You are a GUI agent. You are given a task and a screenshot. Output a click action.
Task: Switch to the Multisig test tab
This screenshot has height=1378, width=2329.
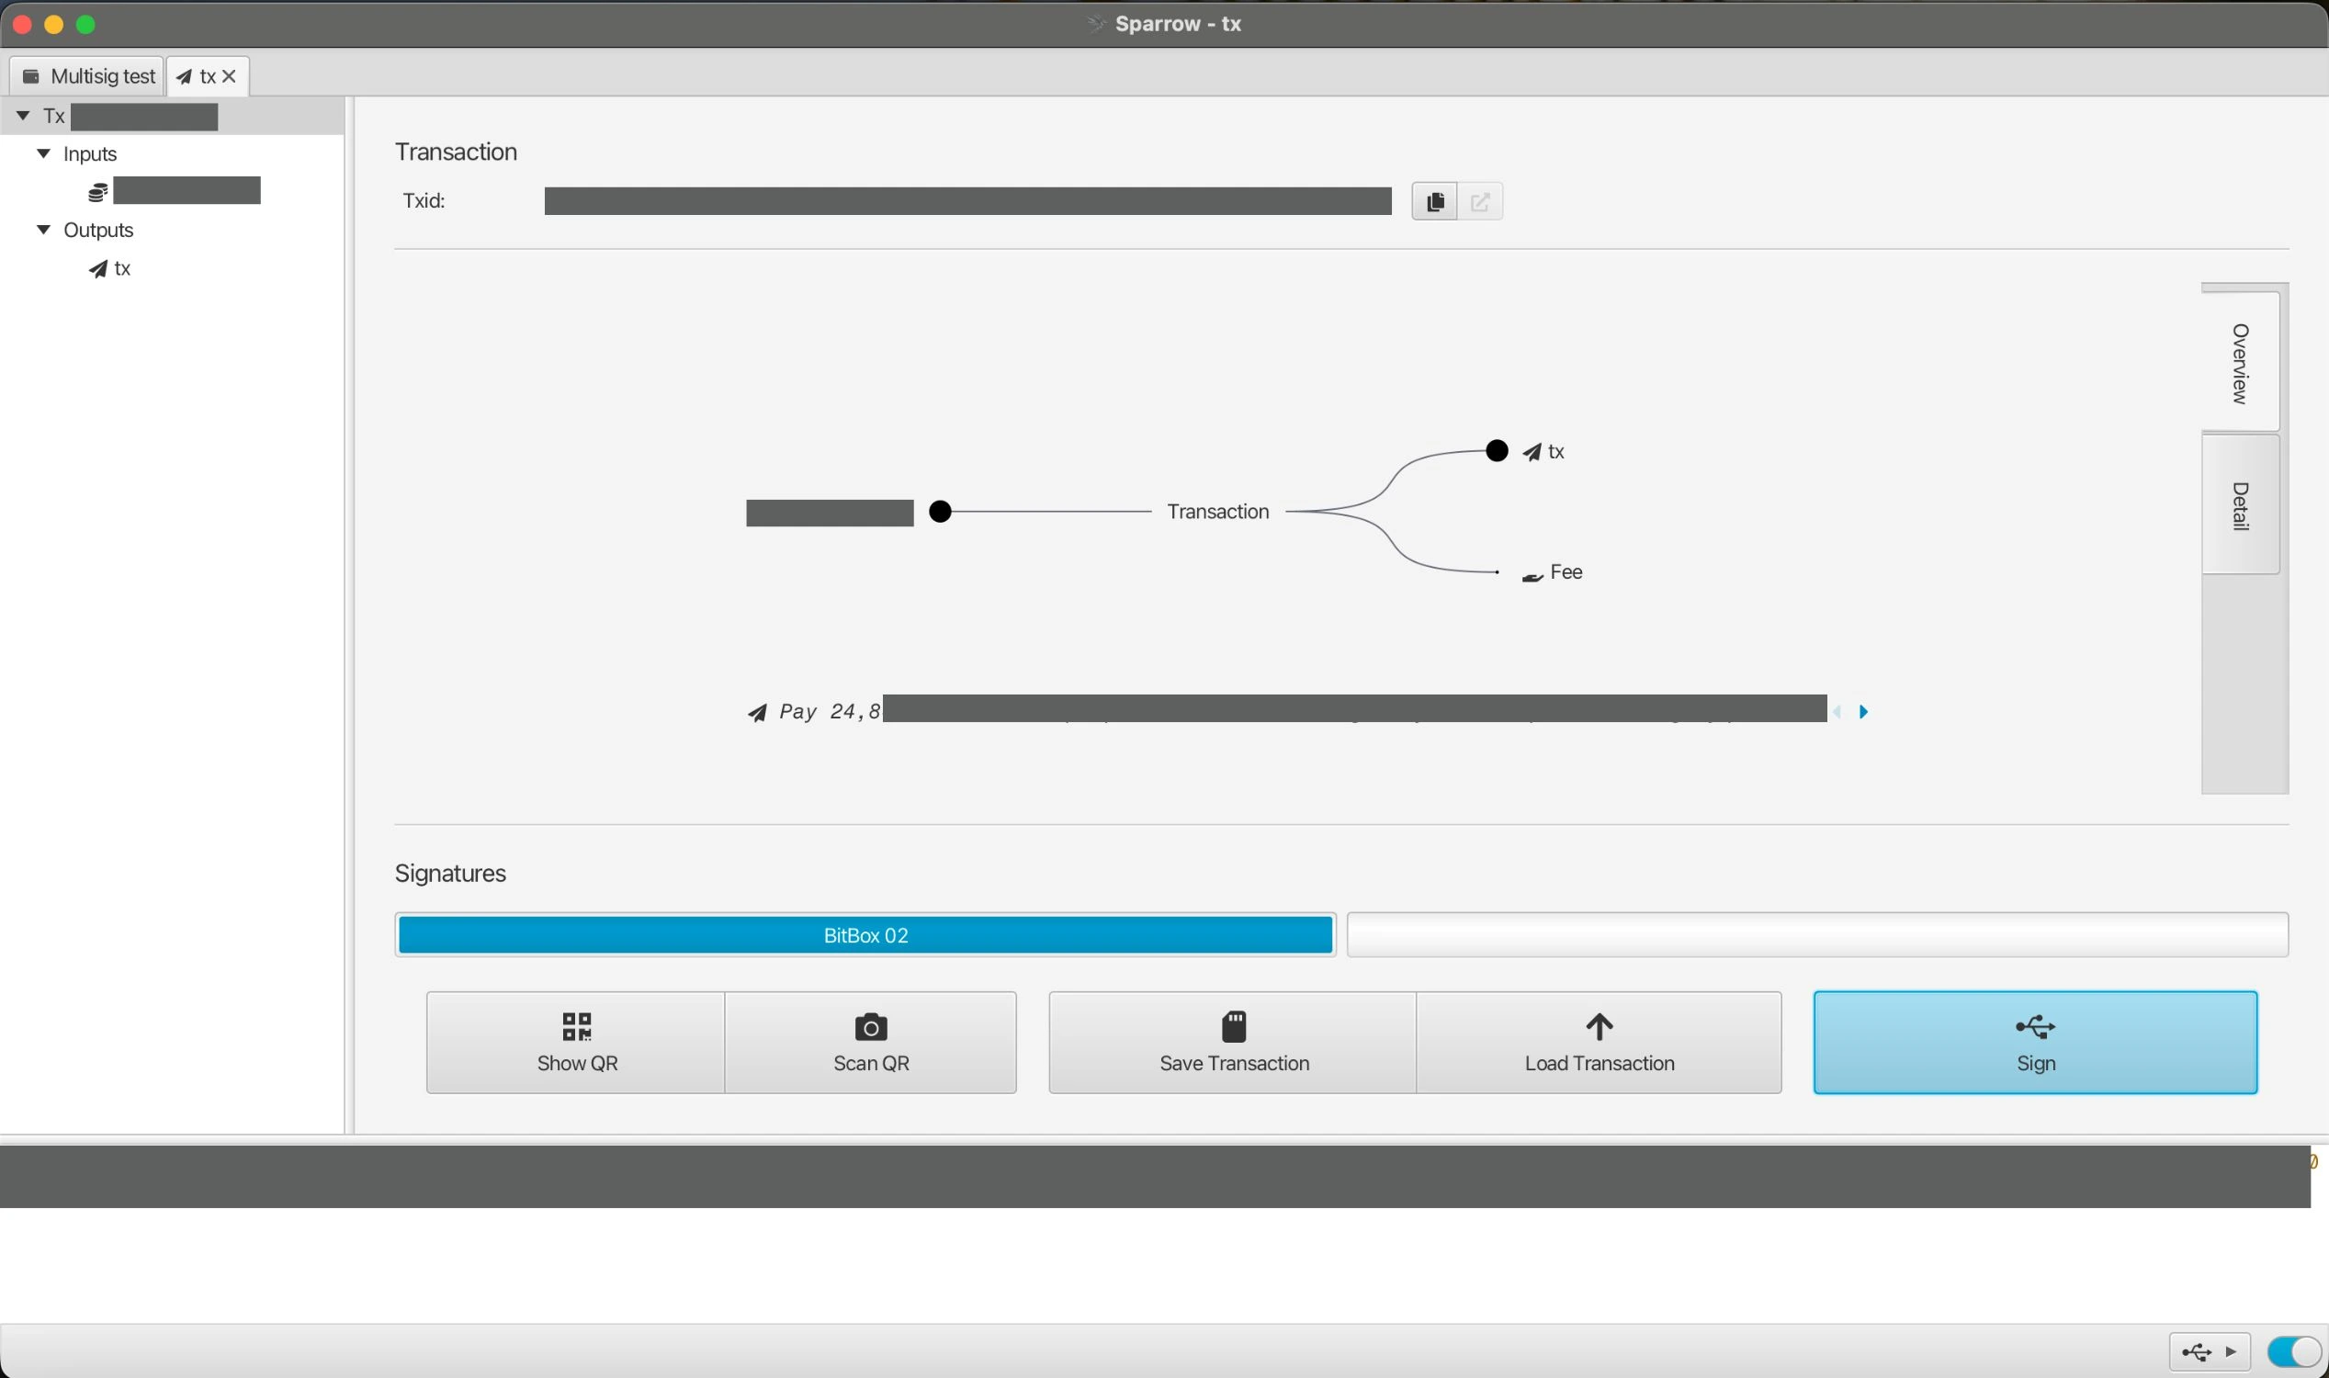90,75
